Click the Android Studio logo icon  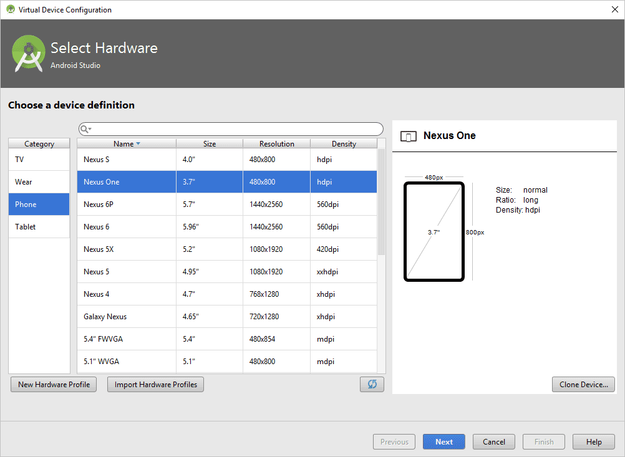29,54
